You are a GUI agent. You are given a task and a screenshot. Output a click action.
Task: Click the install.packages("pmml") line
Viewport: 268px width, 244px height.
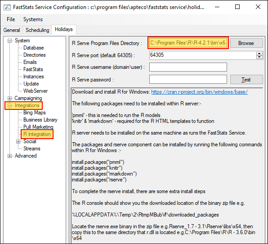pos(98,162)
